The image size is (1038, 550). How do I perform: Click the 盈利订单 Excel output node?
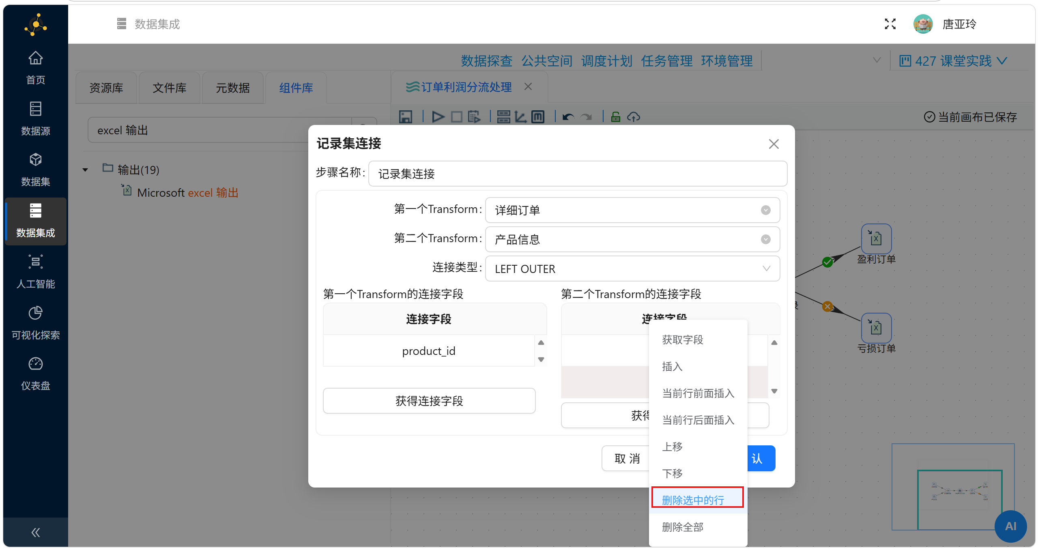876,239
